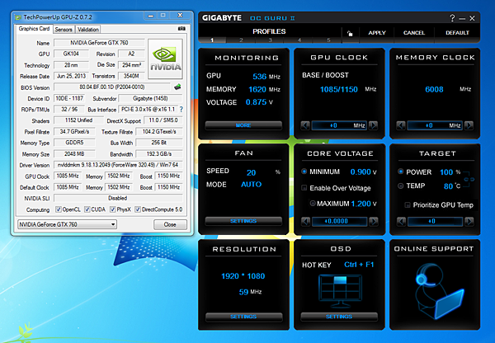Click CANCEL in OC Guru

click(x=414, y=33)
